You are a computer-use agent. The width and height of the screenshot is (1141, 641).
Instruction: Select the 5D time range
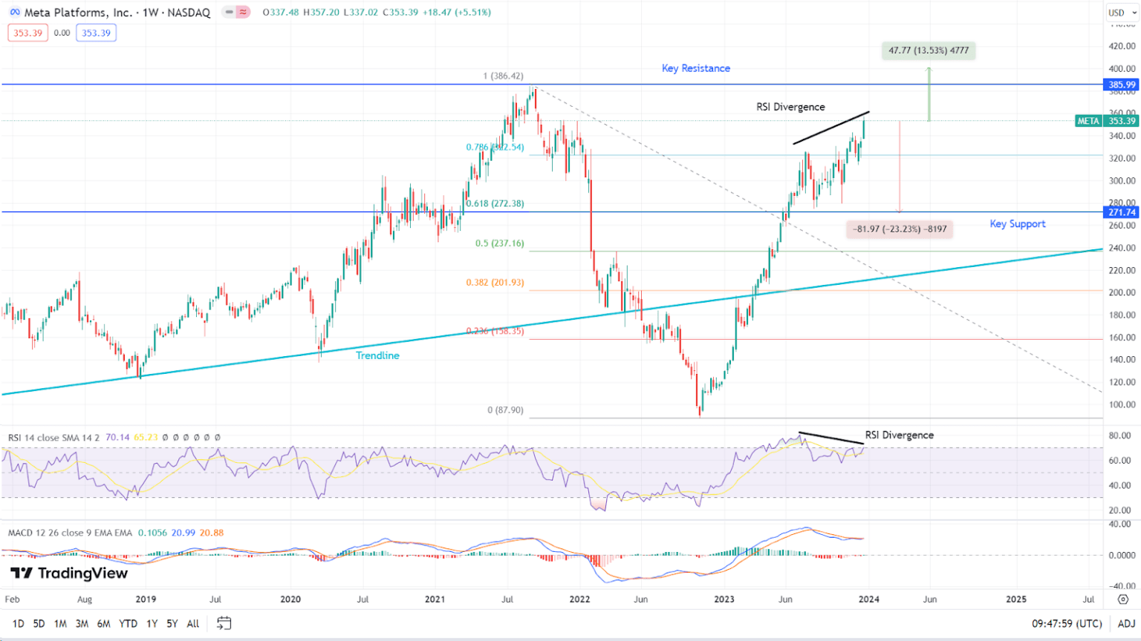(39, 624)
